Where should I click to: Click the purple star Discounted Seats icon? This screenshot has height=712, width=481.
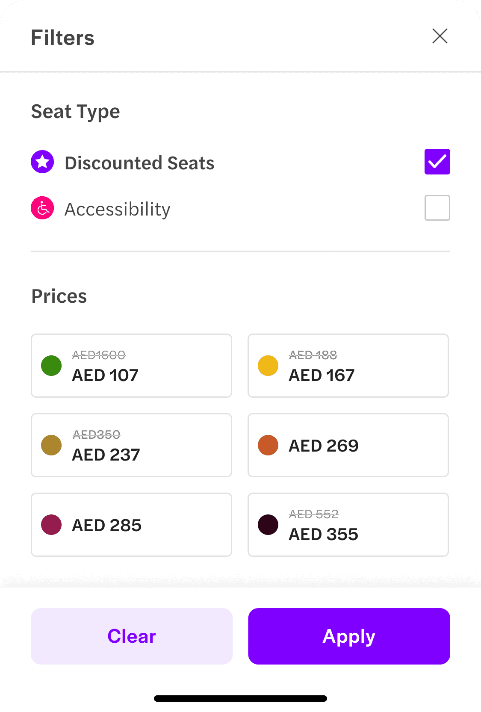pos(42,162)
